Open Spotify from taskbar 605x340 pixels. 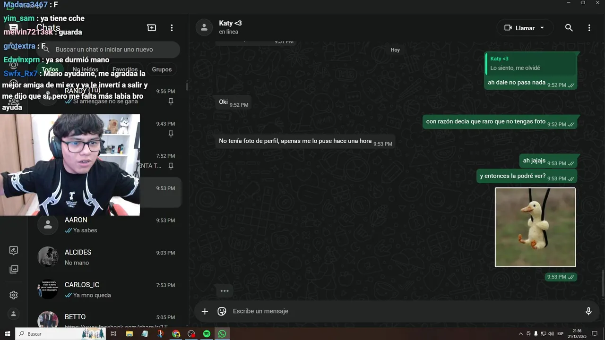point(207,334)
